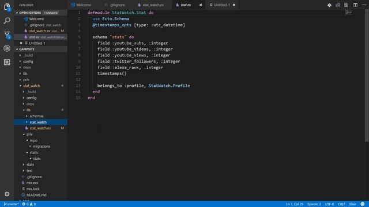Image resolution: width=369 pixels, height=207 pixels.
Task: Expand the top-level deps folder
Action: [x=27, y=67]
